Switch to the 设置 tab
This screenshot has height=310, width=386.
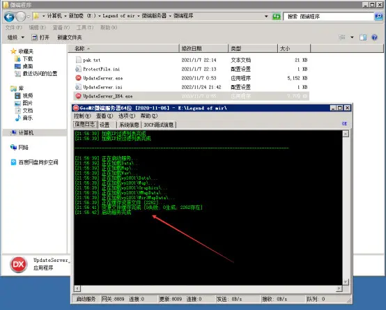(x=105, y=125)
